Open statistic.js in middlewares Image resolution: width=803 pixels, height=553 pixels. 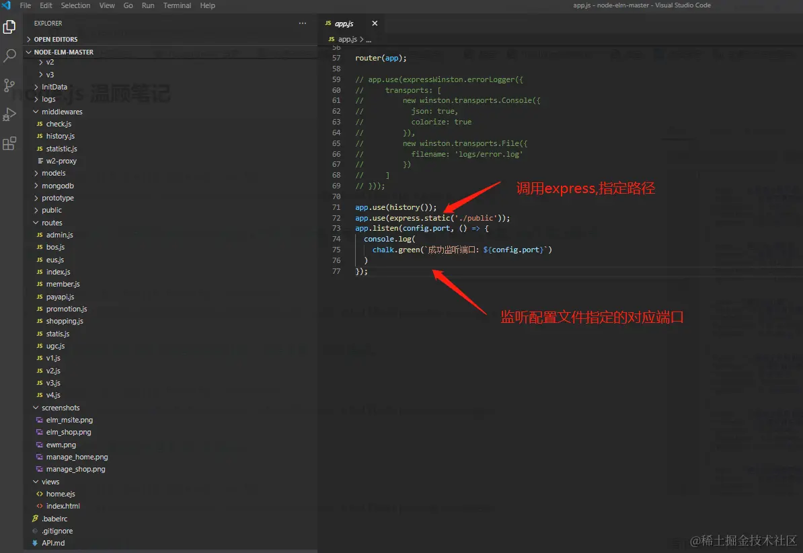(61, 149)
